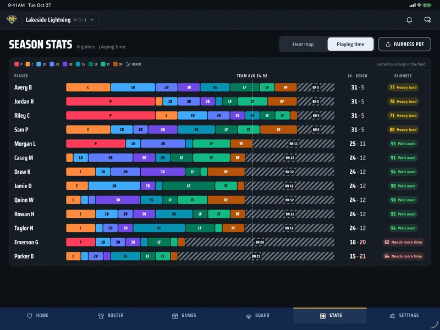
Task: Select Drew K's RF segment
Action: 226,172
